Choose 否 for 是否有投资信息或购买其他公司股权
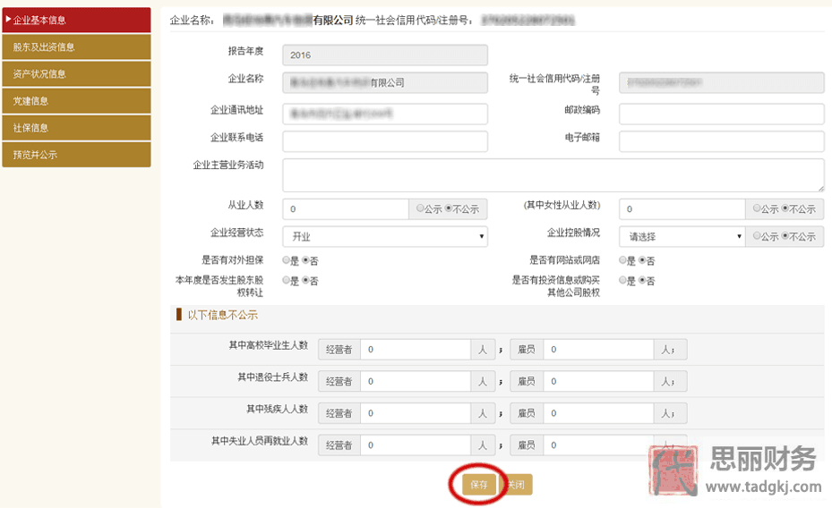Viewport: 832px width, 508px height. click(642, 280)
